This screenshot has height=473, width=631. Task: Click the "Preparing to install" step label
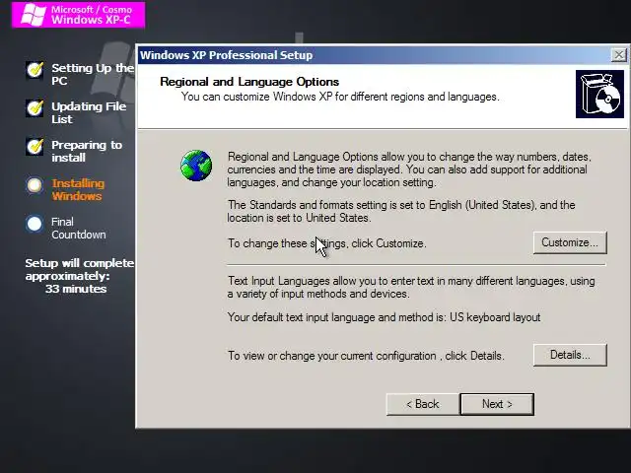pyautogui.click(x=87, y=151)
